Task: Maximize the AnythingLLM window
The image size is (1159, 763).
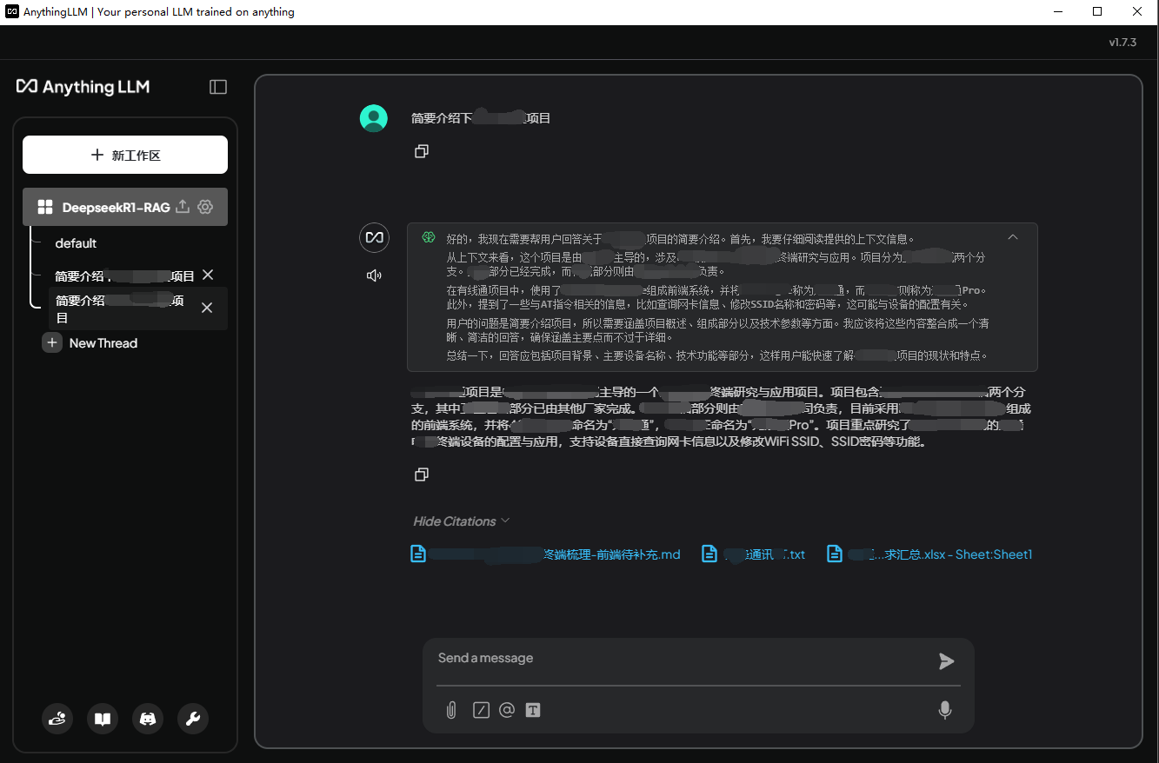Action: click(1097, 12)
